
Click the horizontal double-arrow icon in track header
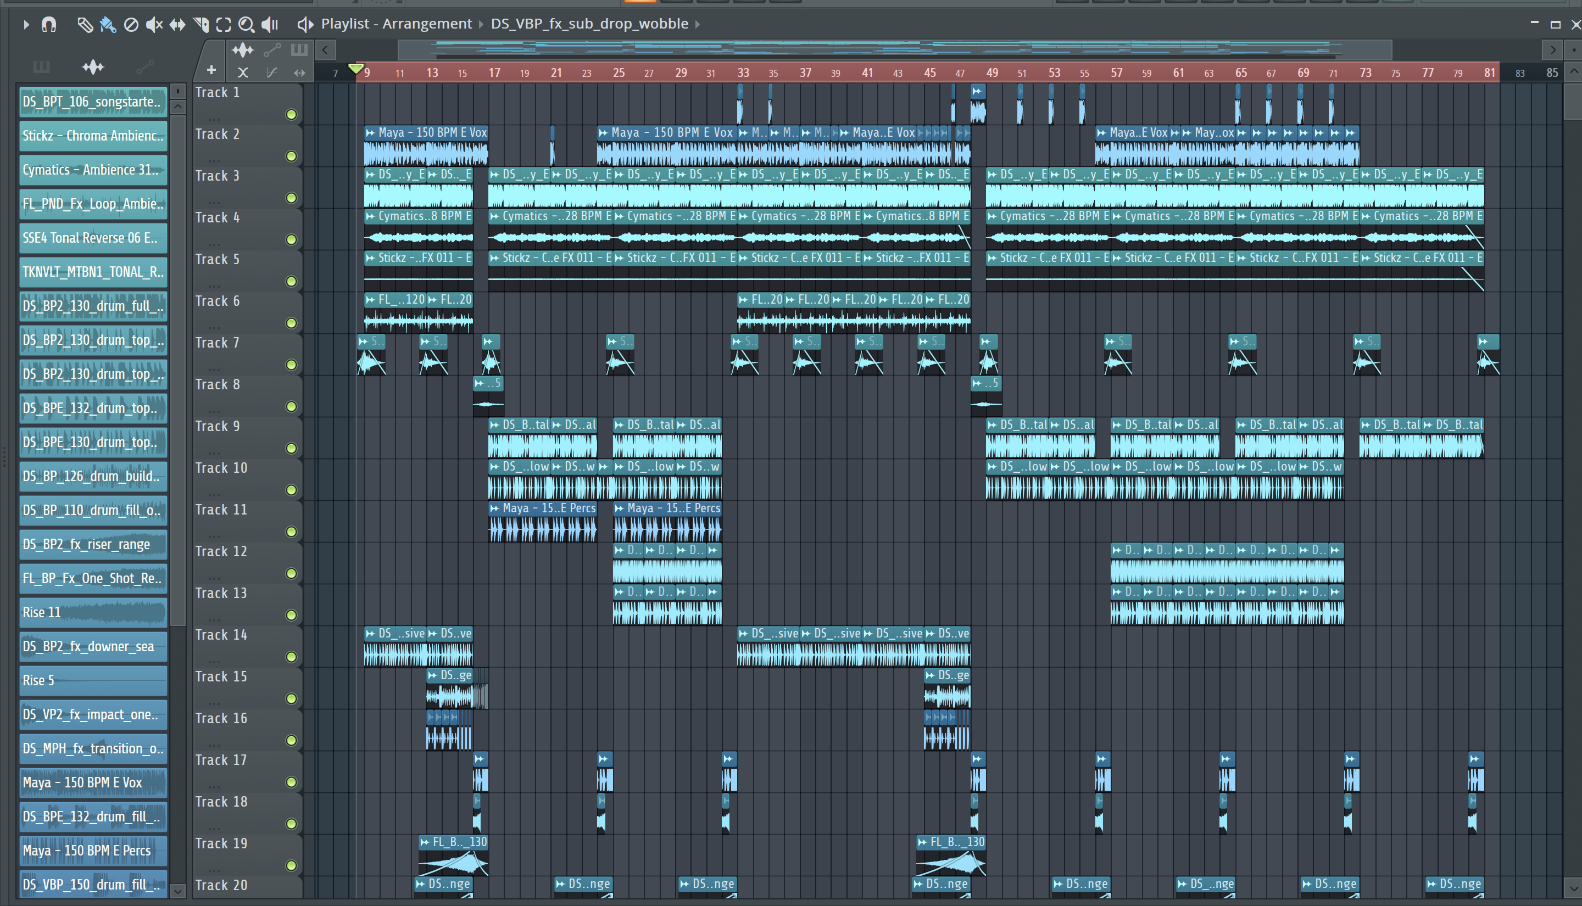click(x=299, y=73)
